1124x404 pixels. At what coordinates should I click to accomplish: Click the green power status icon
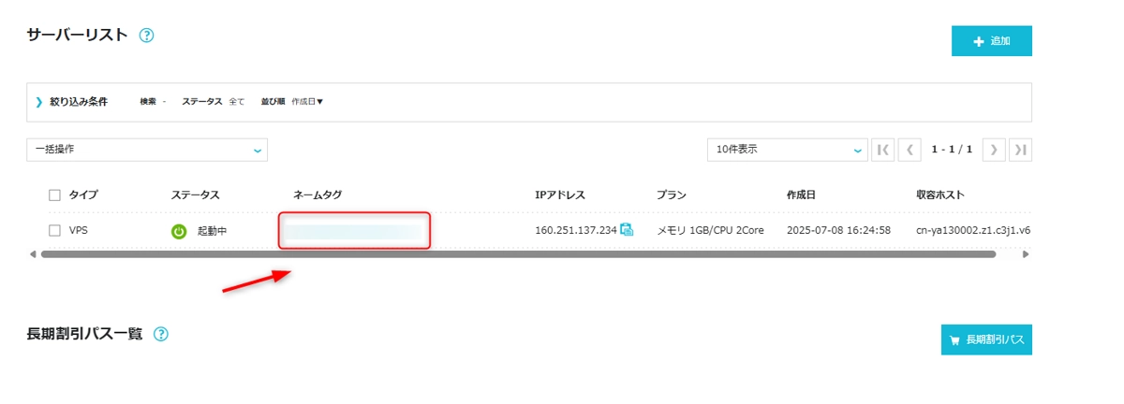tap(179, 231)
